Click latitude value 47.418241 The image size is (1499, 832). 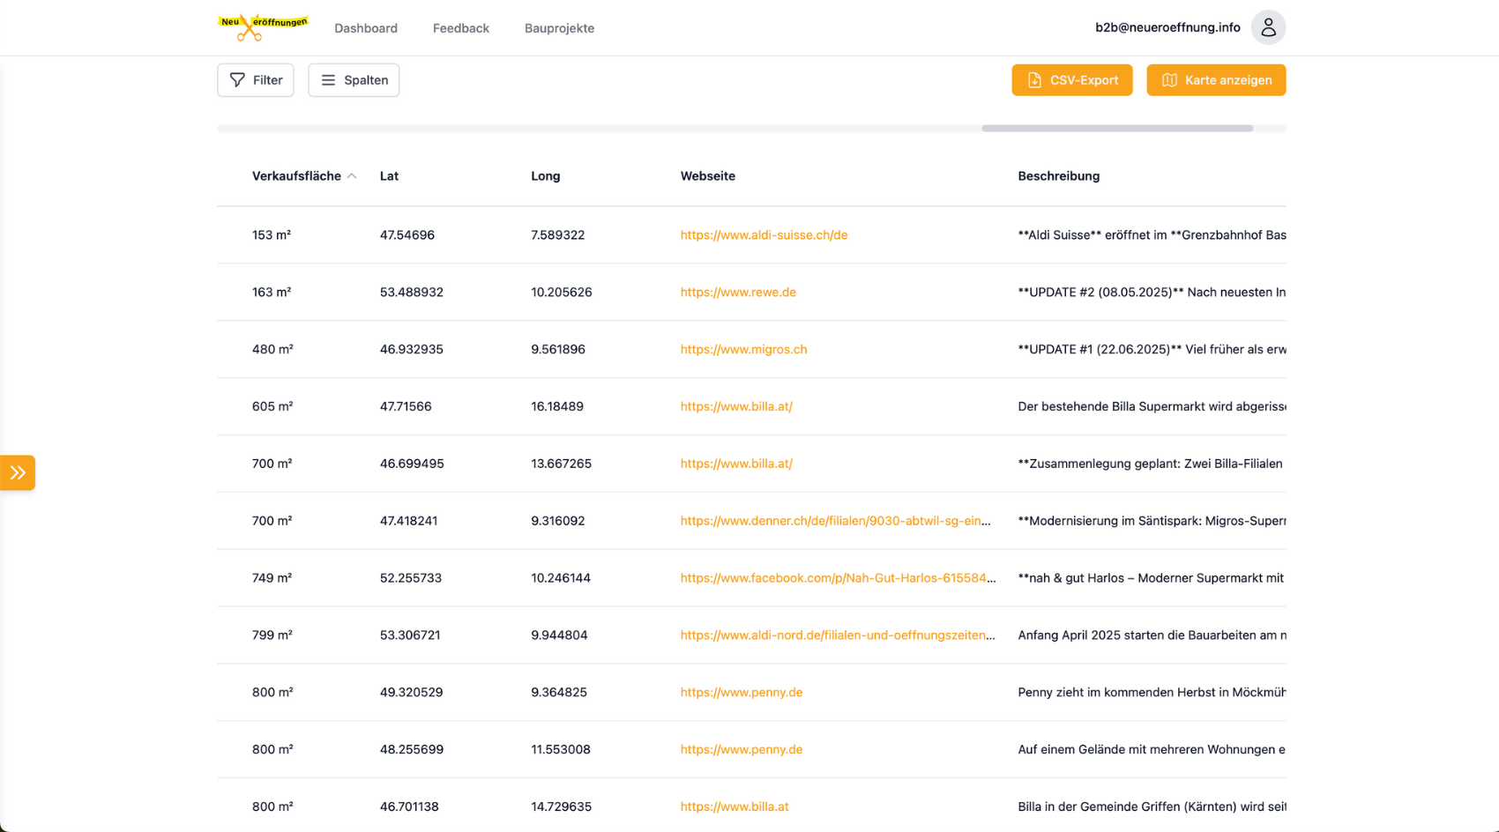(x=408, y=521)
